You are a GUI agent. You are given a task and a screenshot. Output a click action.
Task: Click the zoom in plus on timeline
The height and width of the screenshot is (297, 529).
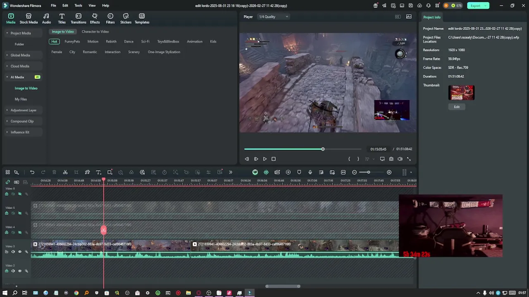389,172
